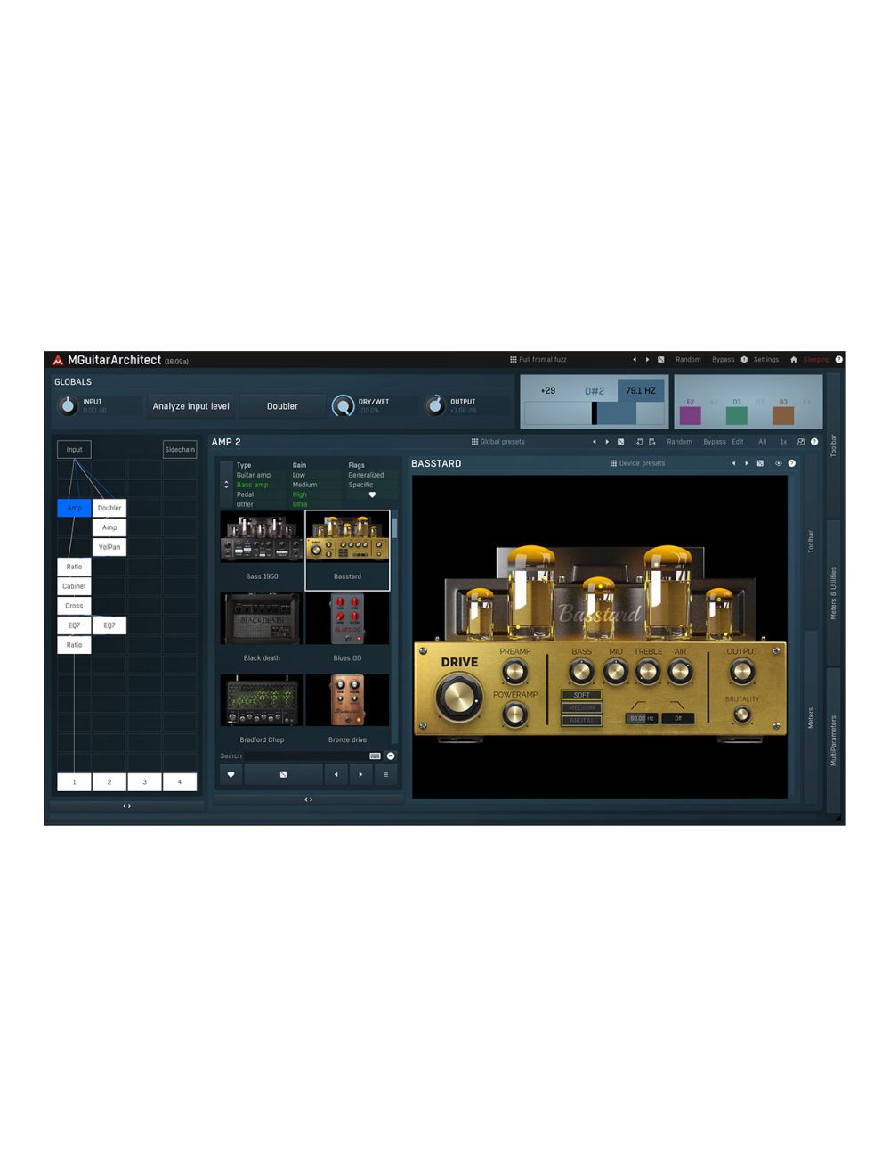Select the Input node in routing grid
The width and height of the screenshot is (890, 1176).
(x=74, y=450)
